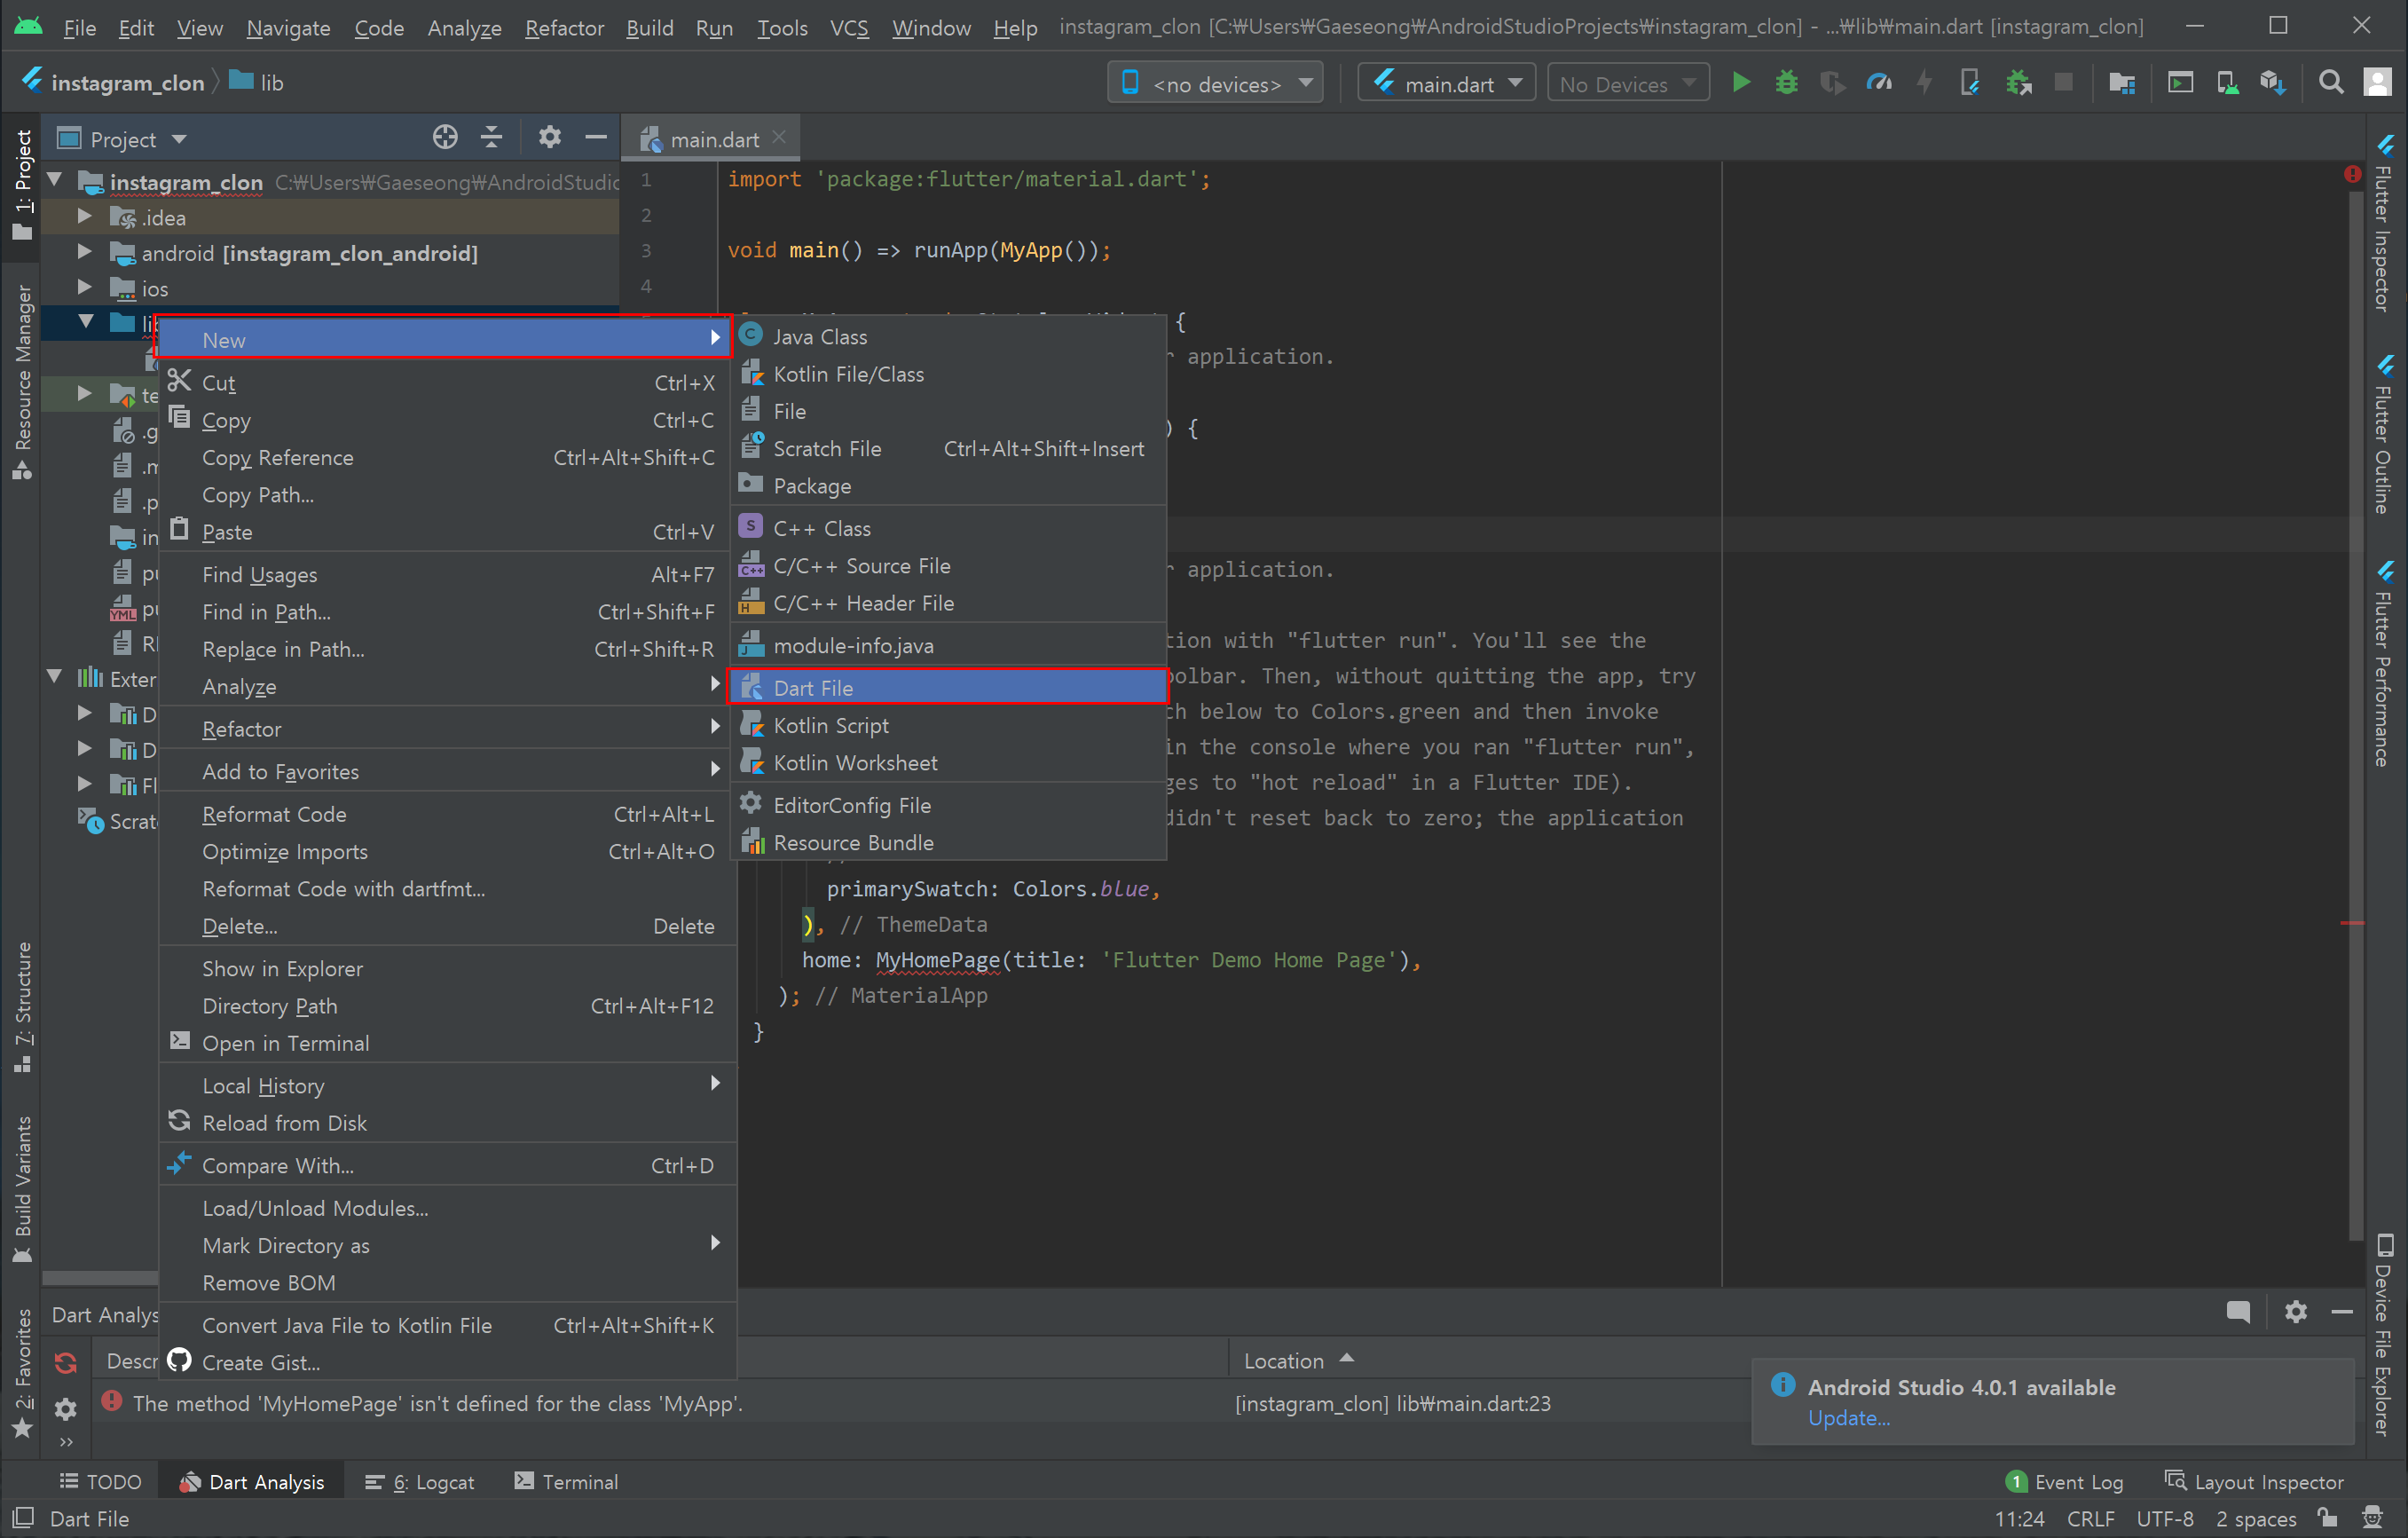
Task: Open the Layout Inspector button
Action: [2254, 1482]
